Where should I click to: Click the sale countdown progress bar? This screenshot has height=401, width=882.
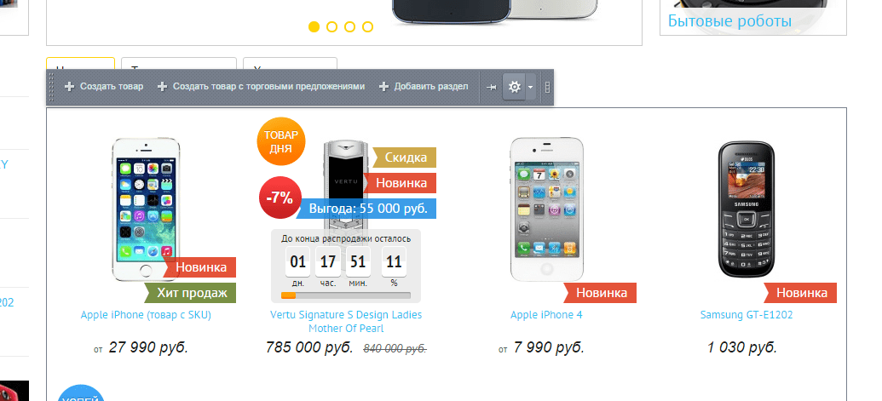coord(346,295)
